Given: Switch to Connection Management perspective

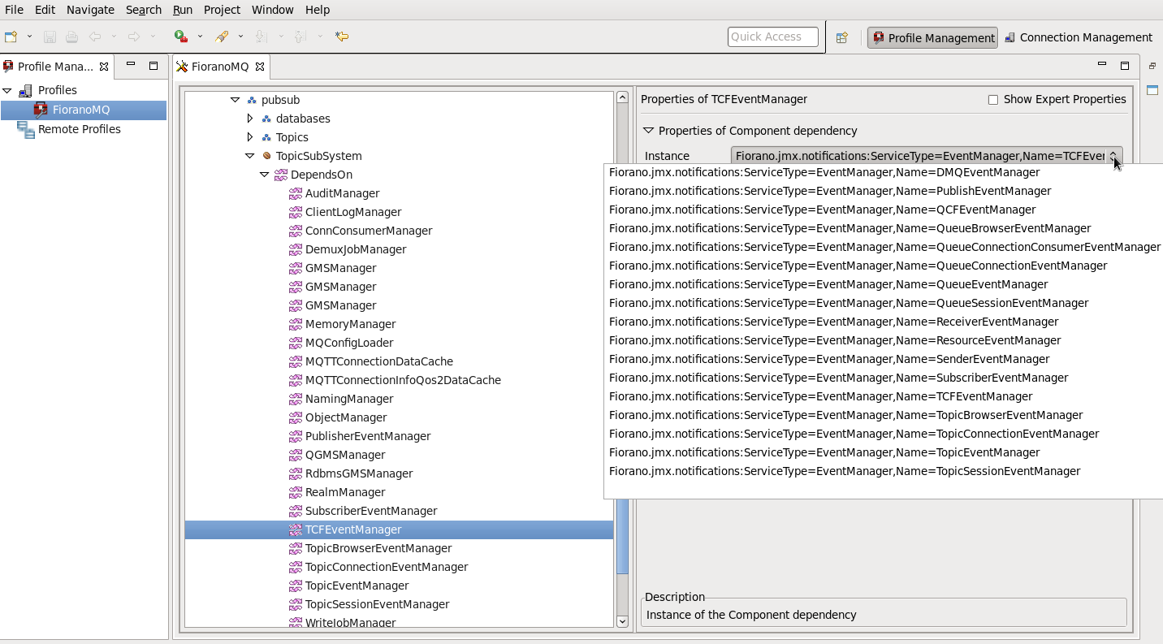Looking at the screenshot, I should point(1079,37).
